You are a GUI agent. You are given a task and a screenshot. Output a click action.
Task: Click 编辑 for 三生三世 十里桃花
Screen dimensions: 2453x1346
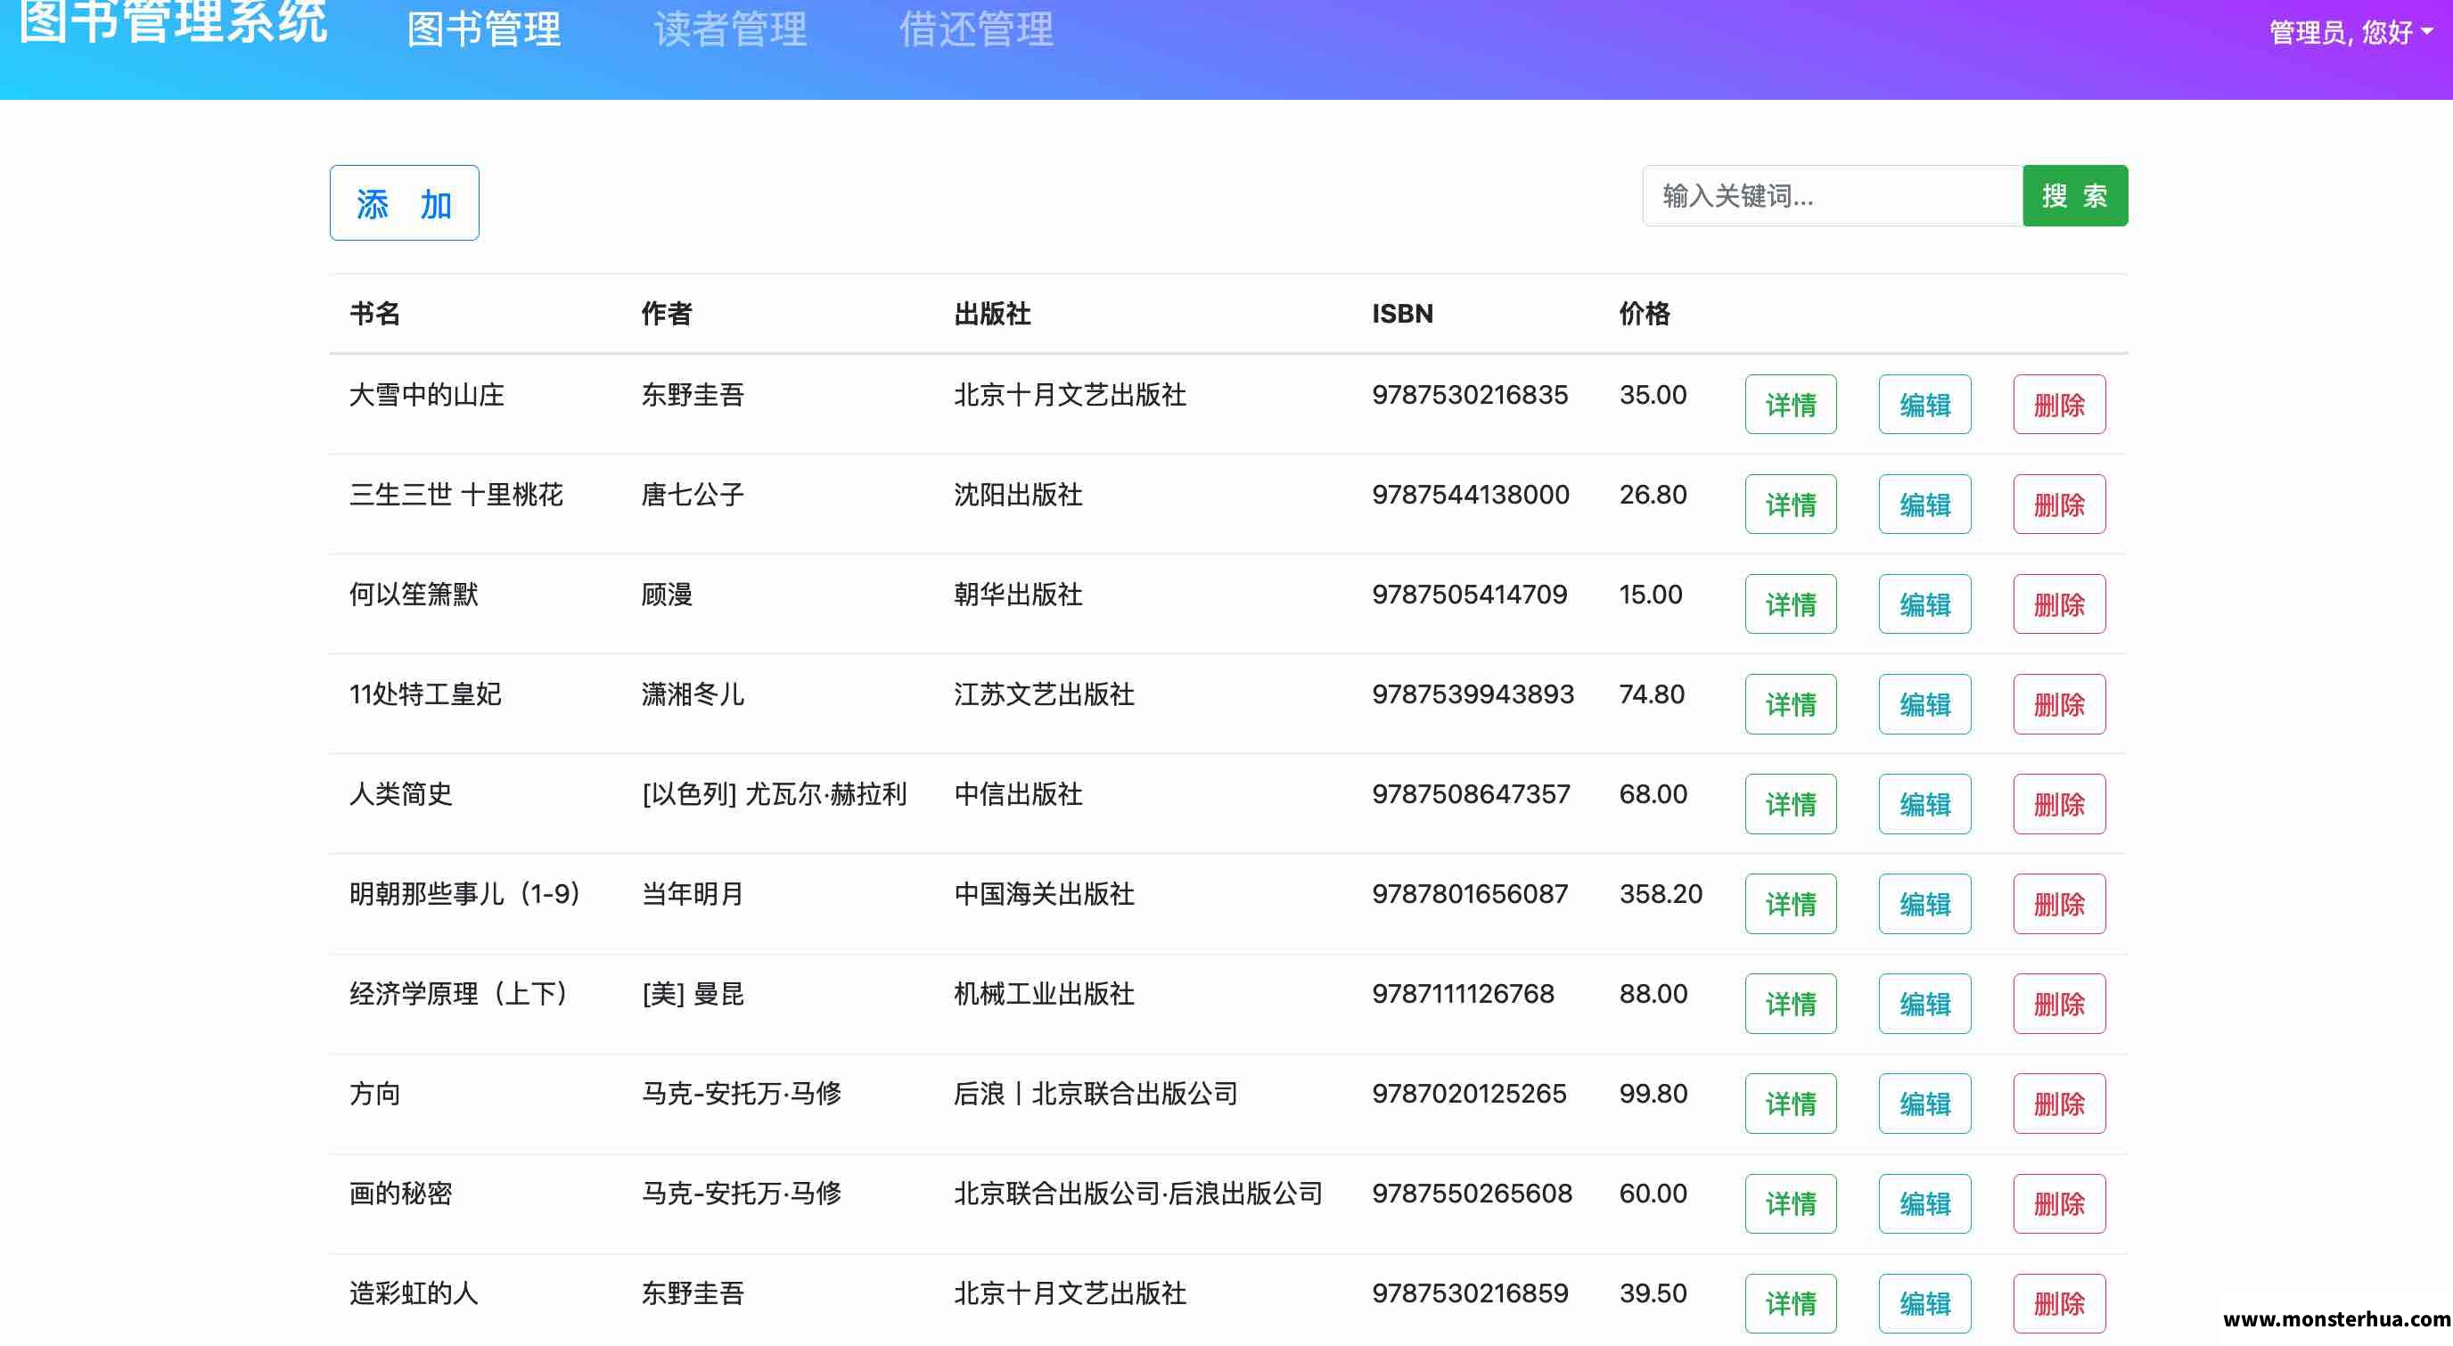tap(1925, 505)
